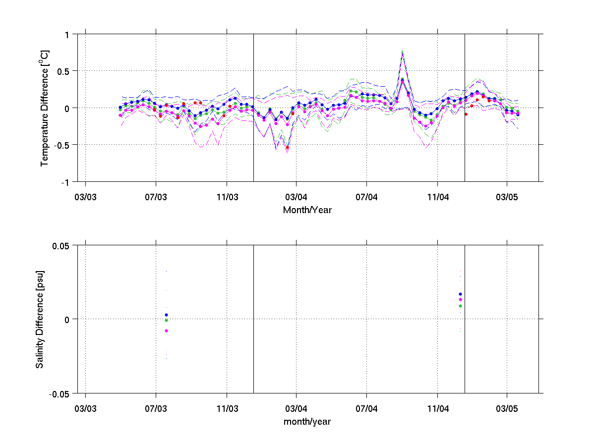Viewport: 595px width, 446px height.
Task: Select the blue salinity marker near 07/03
Action: coord(167,315)
